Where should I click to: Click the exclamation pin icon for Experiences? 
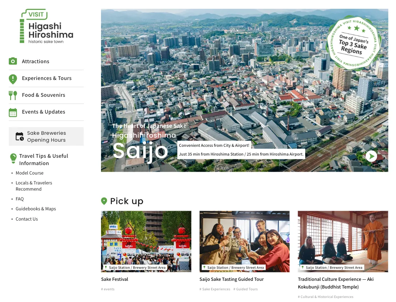(13, 79)
